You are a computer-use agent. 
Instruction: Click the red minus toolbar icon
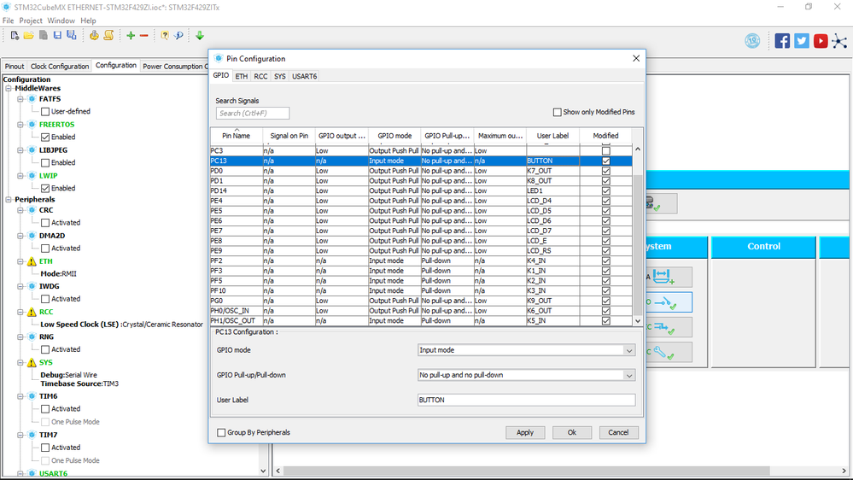click(x=144, y=36)
